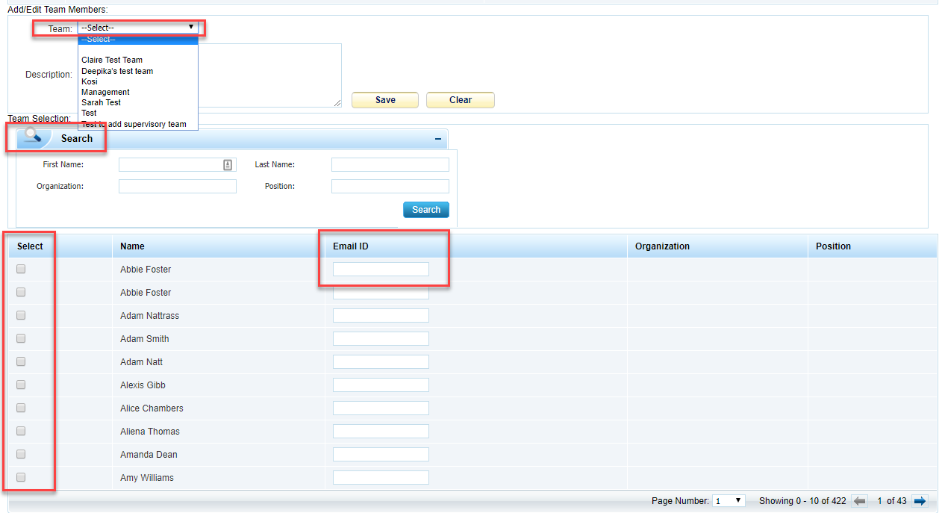
Task: Go to previous page with left arrow
Action: click(x=859, y=501)
